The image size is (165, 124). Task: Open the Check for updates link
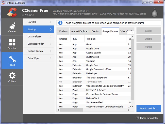pyautogui.click(x=149, y=118)
